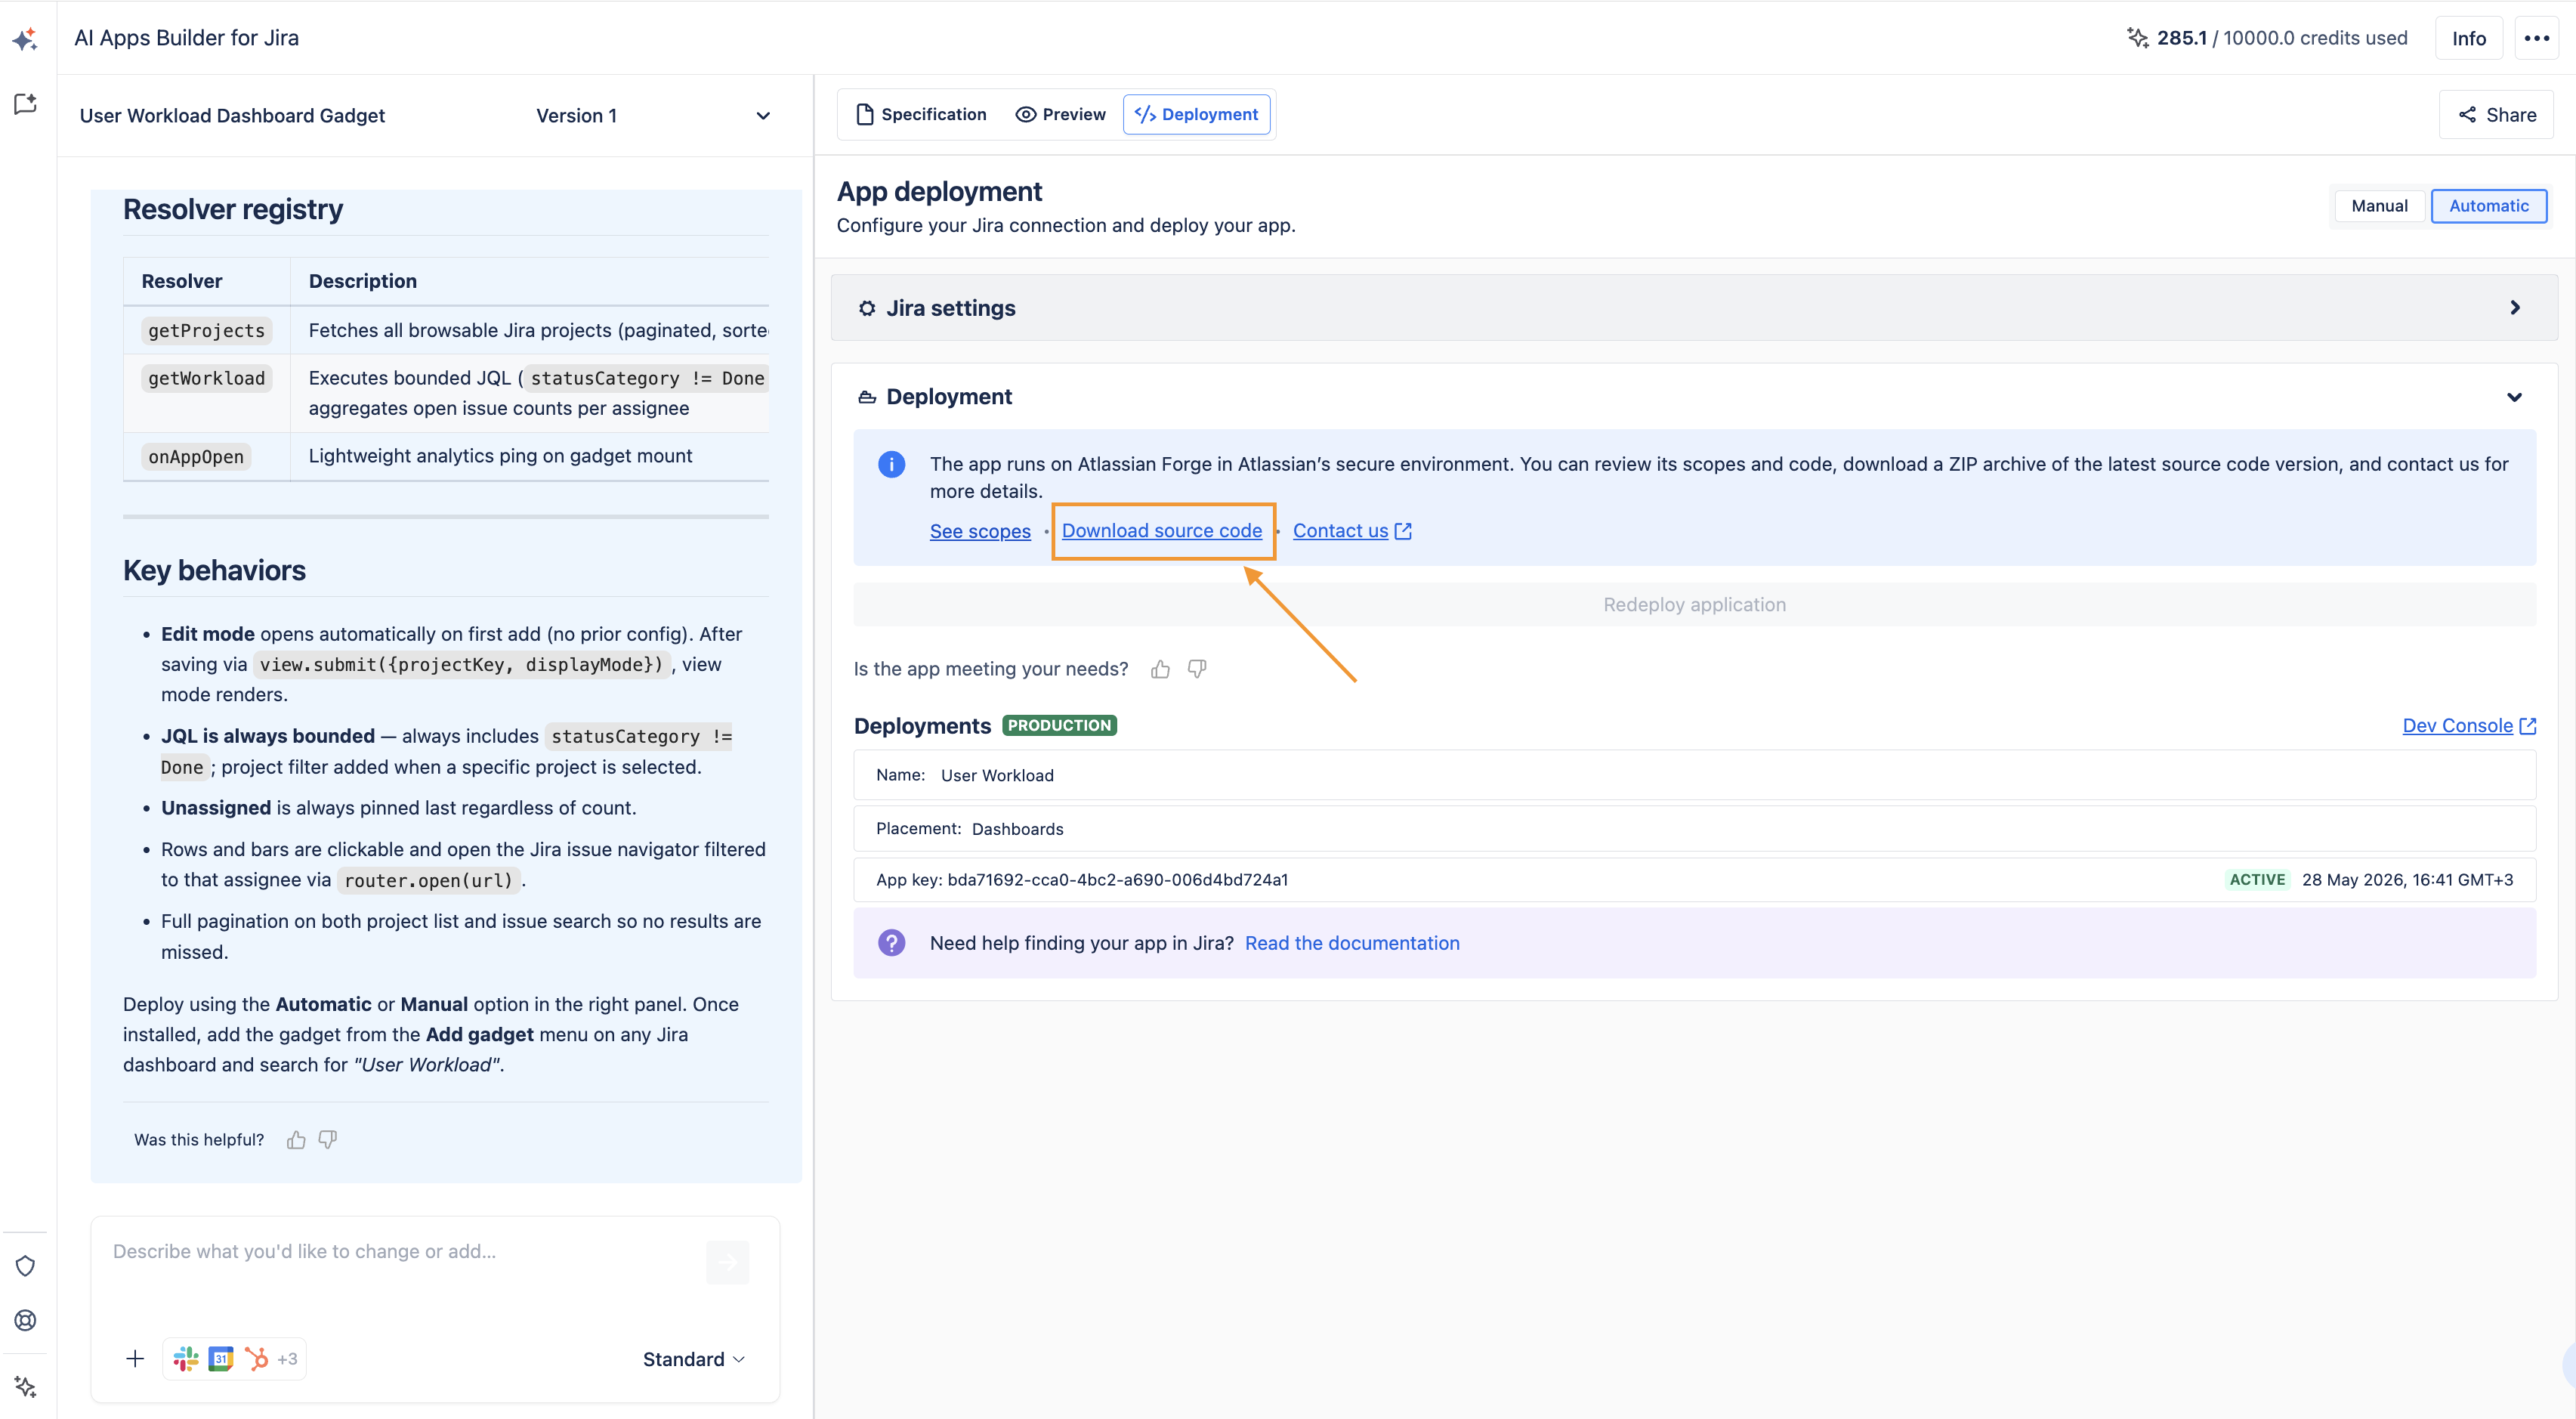This screenshot has height=1419, width=2576.
Task: Select the Automatic deployment mode
Action: (x=2488, y=206)
